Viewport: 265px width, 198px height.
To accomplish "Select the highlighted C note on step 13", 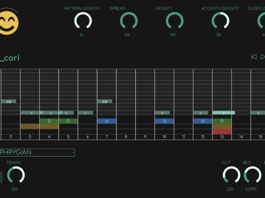I will tap(224, 113).
